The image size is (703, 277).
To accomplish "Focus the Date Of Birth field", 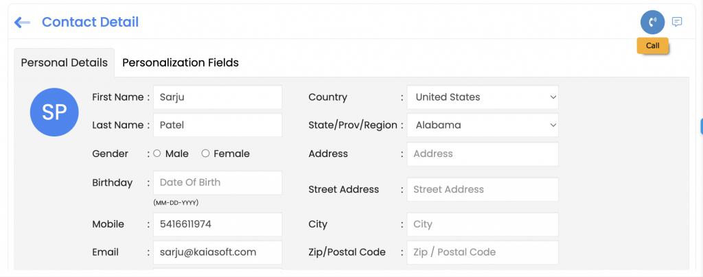I will [x=217, y=182].
